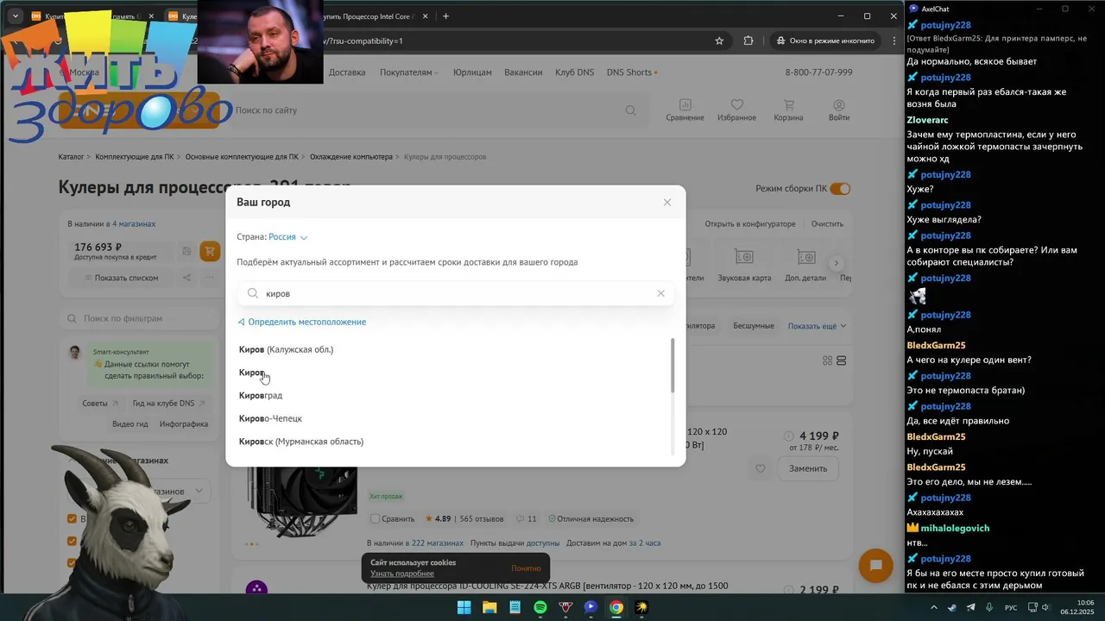Clear the city search field text

660,293
